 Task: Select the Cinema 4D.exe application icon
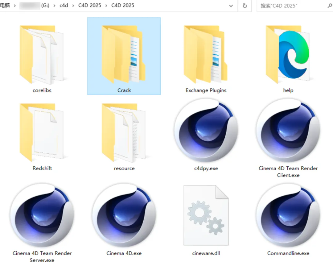[x=124, y=216]
